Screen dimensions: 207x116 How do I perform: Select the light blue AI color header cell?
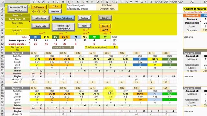[x=76, y=37]
